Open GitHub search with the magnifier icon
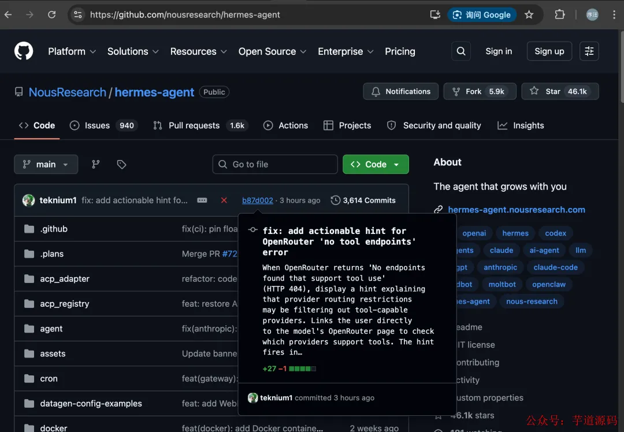Screen dimensions: 624x432 (x=461, y=51)
